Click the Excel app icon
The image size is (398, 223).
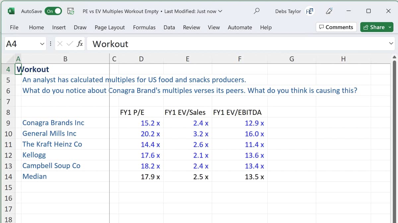click(11, 11)
